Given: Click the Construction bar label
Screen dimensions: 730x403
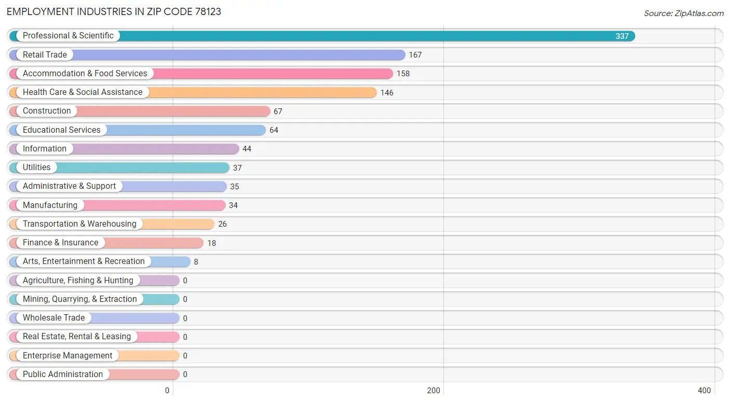Looking at the screenshot, I should 47,110.
